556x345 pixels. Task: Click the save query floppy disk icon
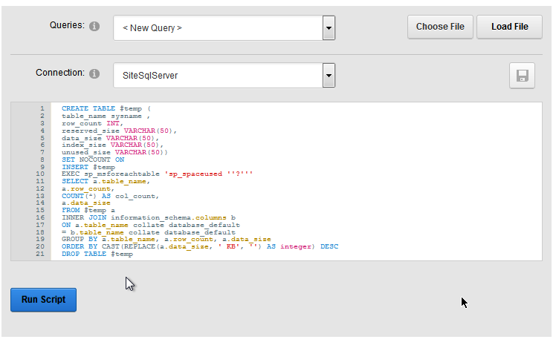coord(522,76)
